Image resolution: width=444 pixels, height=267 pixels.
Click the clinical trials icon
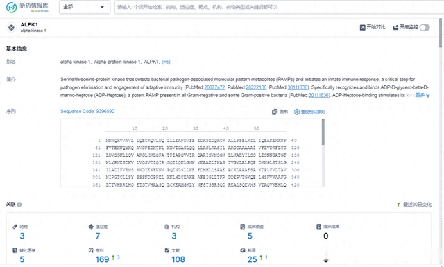pos(243,227)
